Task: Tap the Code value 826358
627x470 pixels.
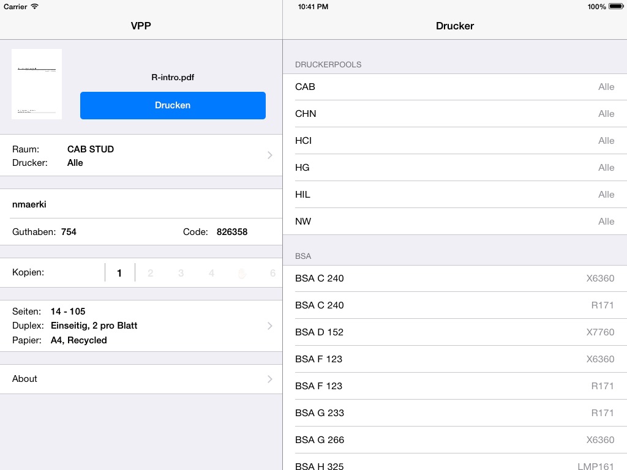Action: 232,232
